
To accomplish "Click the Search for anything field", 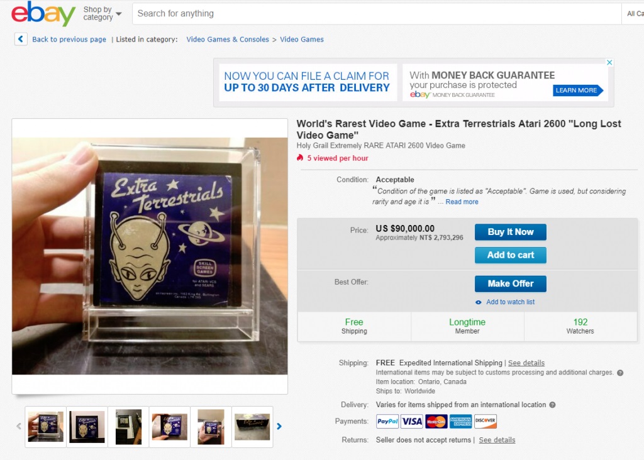I will (376, 14).
